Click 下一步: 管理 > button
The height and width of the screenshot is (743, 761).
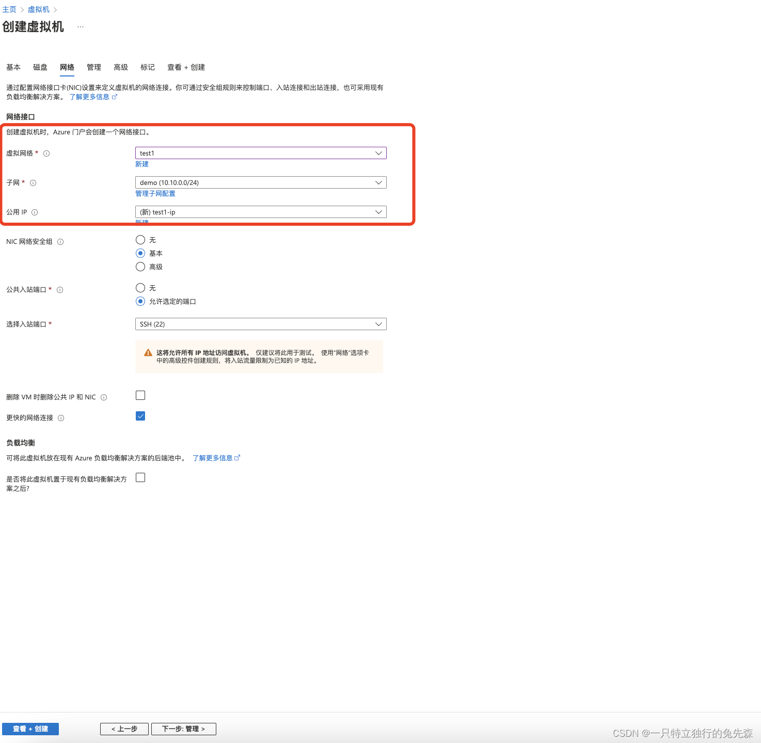(x=184, y=729)
